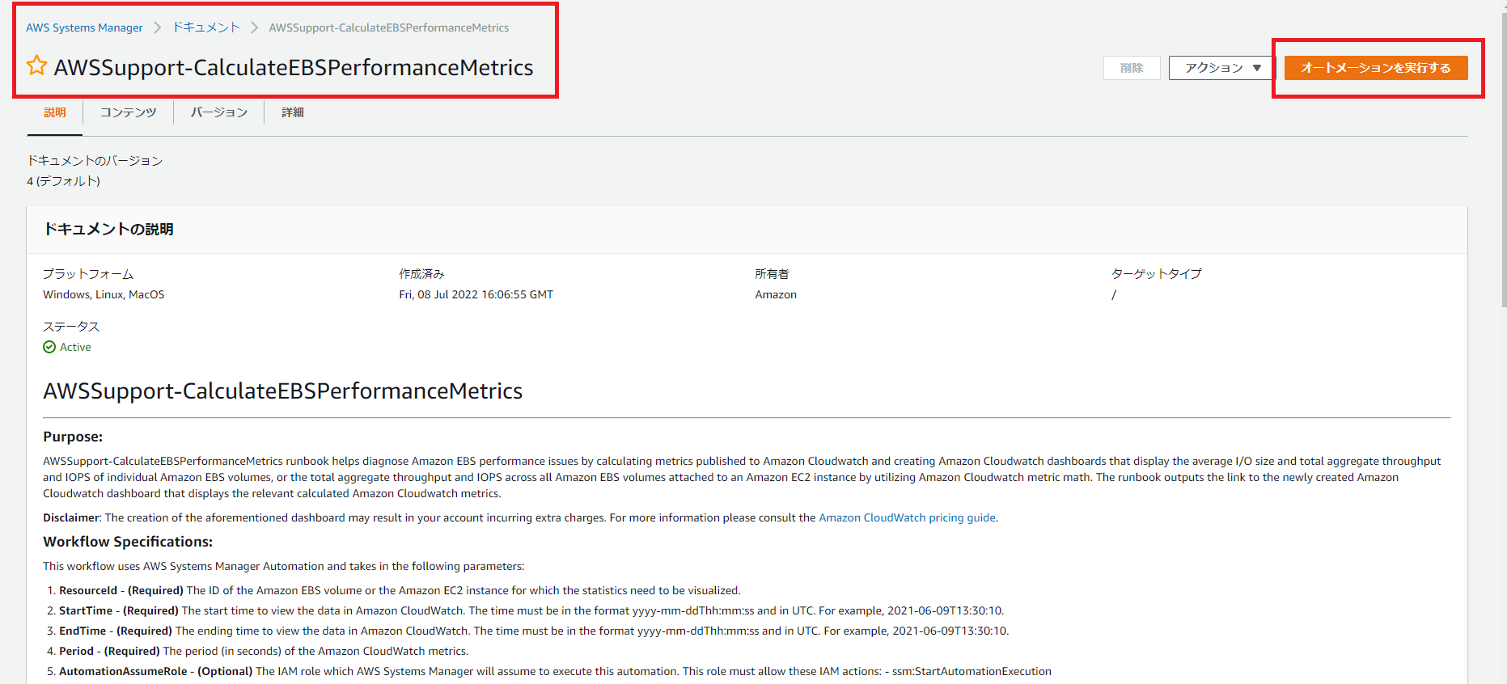Switch to the コンテンツ tab

(128, 112)
